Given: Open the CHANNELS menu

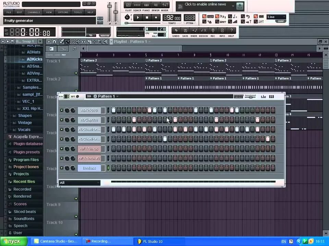Looking at the screenshot, I should [x=34, y=12].
